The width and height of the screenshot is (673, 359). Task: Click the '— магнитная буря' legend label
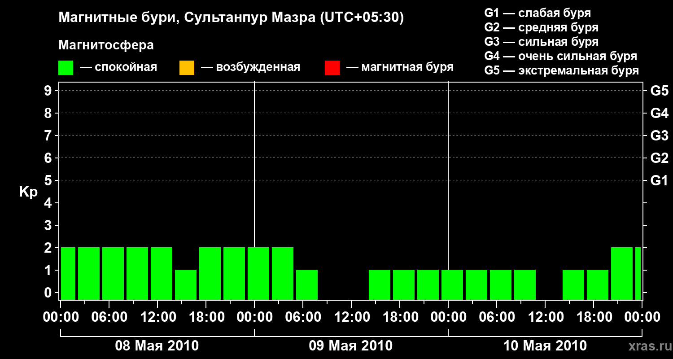tap(400, 67)
